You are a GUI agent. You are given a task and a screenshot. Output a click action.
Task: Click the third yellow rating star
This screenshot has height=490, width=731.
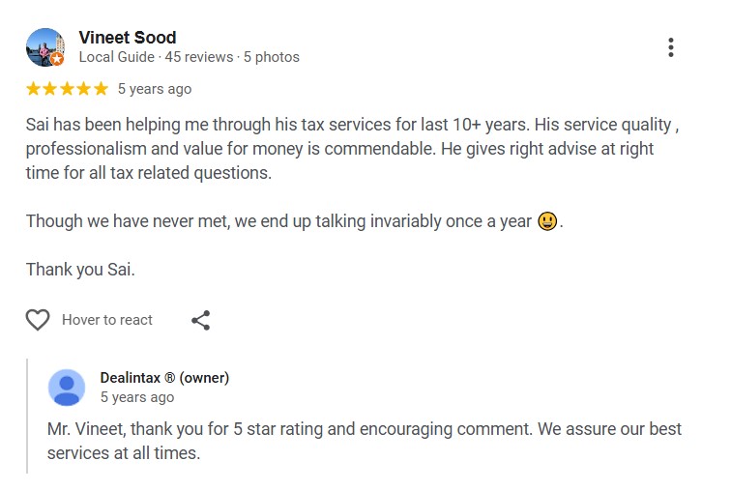(67, 89)
